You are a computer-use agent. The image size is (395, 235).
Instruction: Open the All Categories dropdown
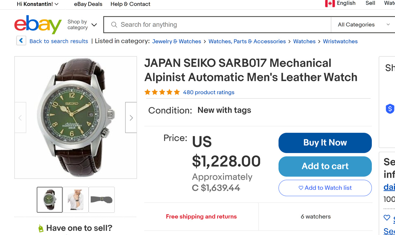tap(363, 25)
